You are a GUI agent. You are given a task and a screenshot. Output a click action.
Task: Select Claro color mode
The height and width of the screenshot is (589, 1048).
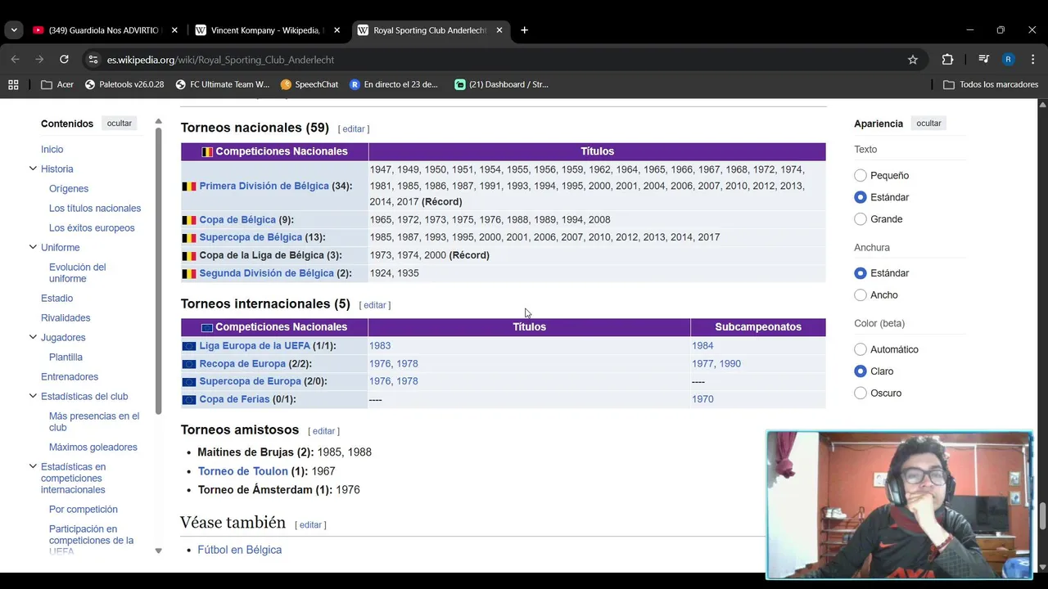(x=861, y=371)
